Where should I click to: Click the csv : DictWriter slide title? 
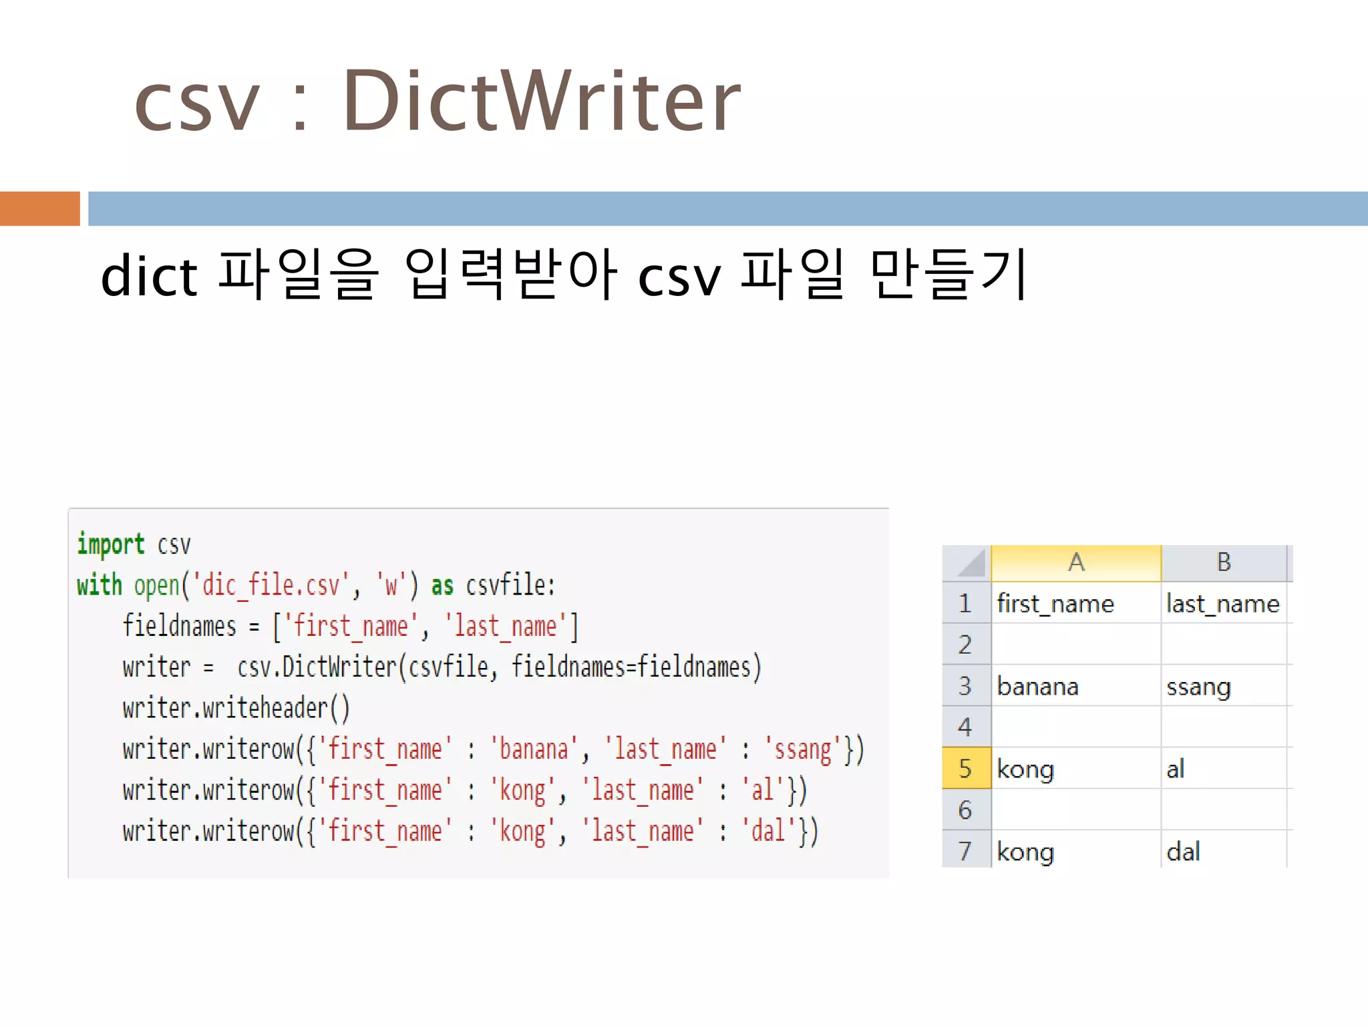438,102
